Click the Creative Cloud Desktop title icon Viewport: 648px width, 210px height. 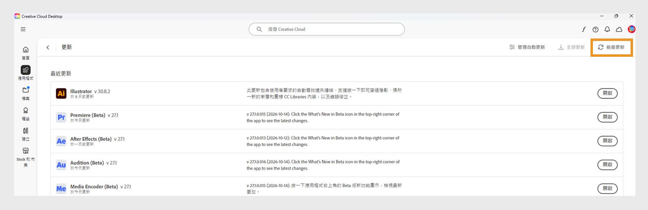[x=17, y=16]
